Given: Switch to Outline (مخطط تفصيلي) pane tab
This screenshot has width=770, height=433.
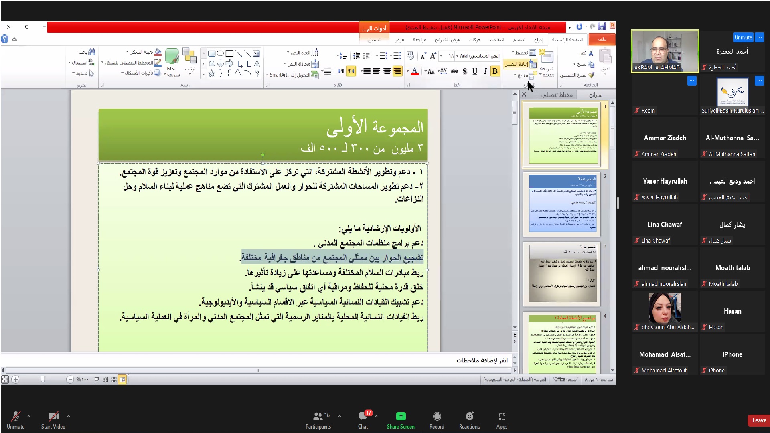Looking at the screenshot, I should pyautogui.click(x=557, y=95).
